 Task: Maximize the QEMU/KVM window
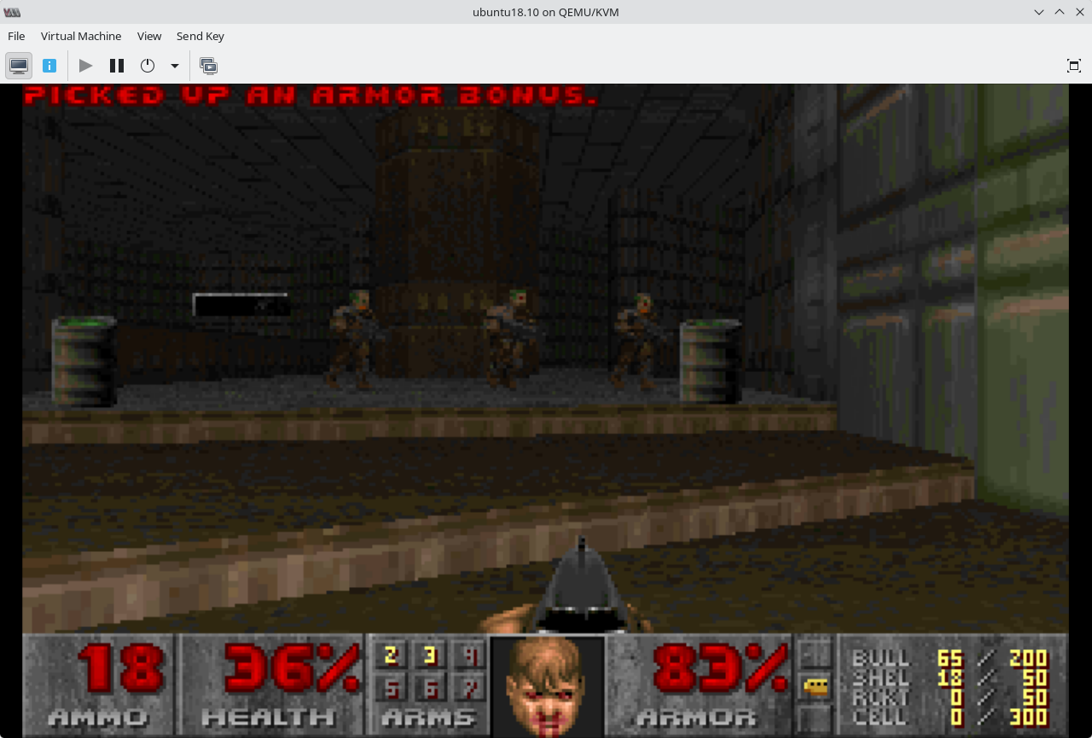(x=1060, y=12)
